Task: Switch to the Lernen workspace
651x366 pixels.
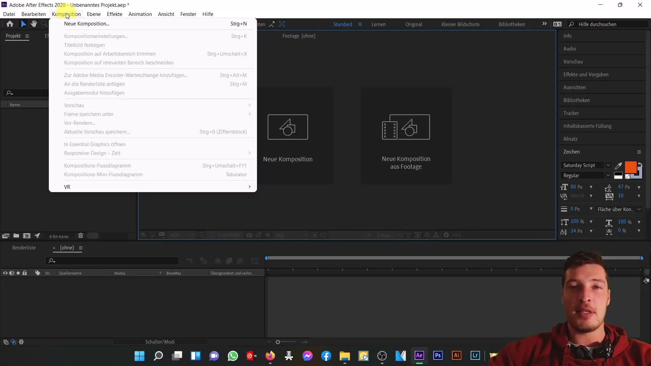Action: (x=378, y=24)
